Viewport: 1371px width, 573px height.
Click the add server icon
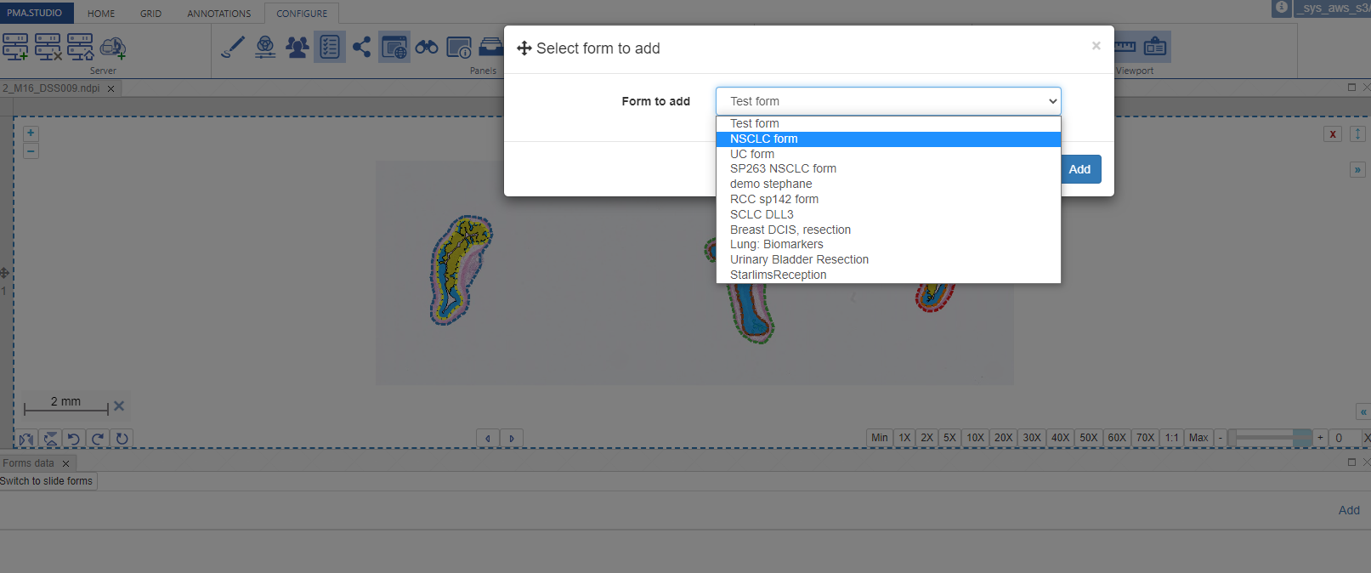(15, 47)
